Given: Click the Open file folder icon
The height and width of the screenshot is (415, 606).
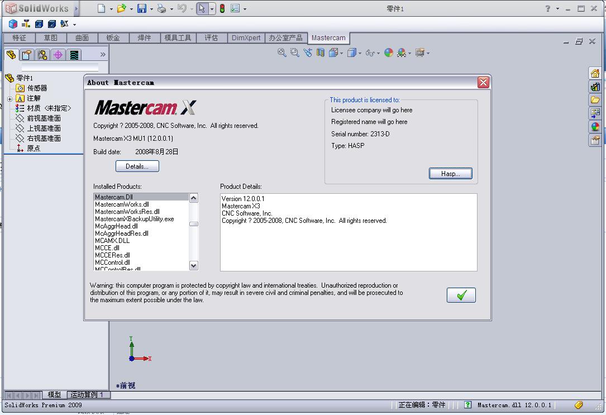Looking at the screenshot, I should coord(121,8).
